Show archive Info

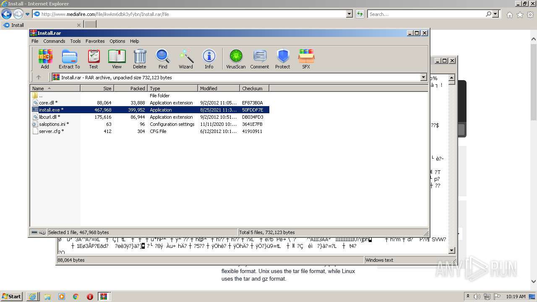209,59
